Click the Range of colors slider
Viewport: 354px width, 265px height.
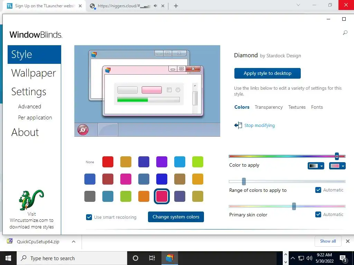287,181
